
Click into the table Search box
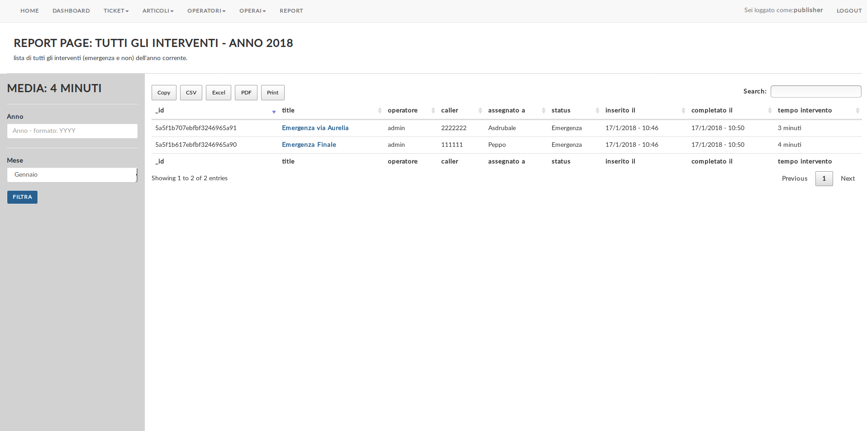(815, 92)
